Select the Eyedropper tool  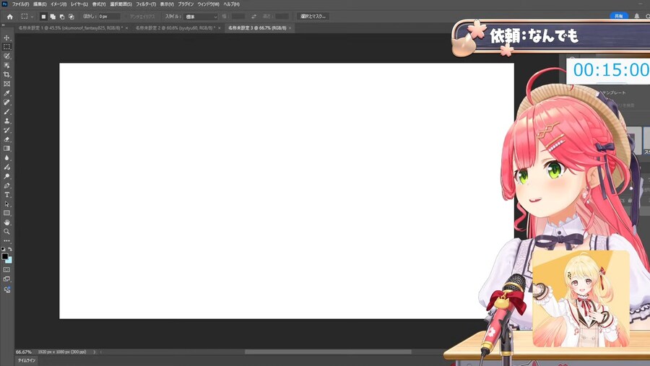[6, 93]
